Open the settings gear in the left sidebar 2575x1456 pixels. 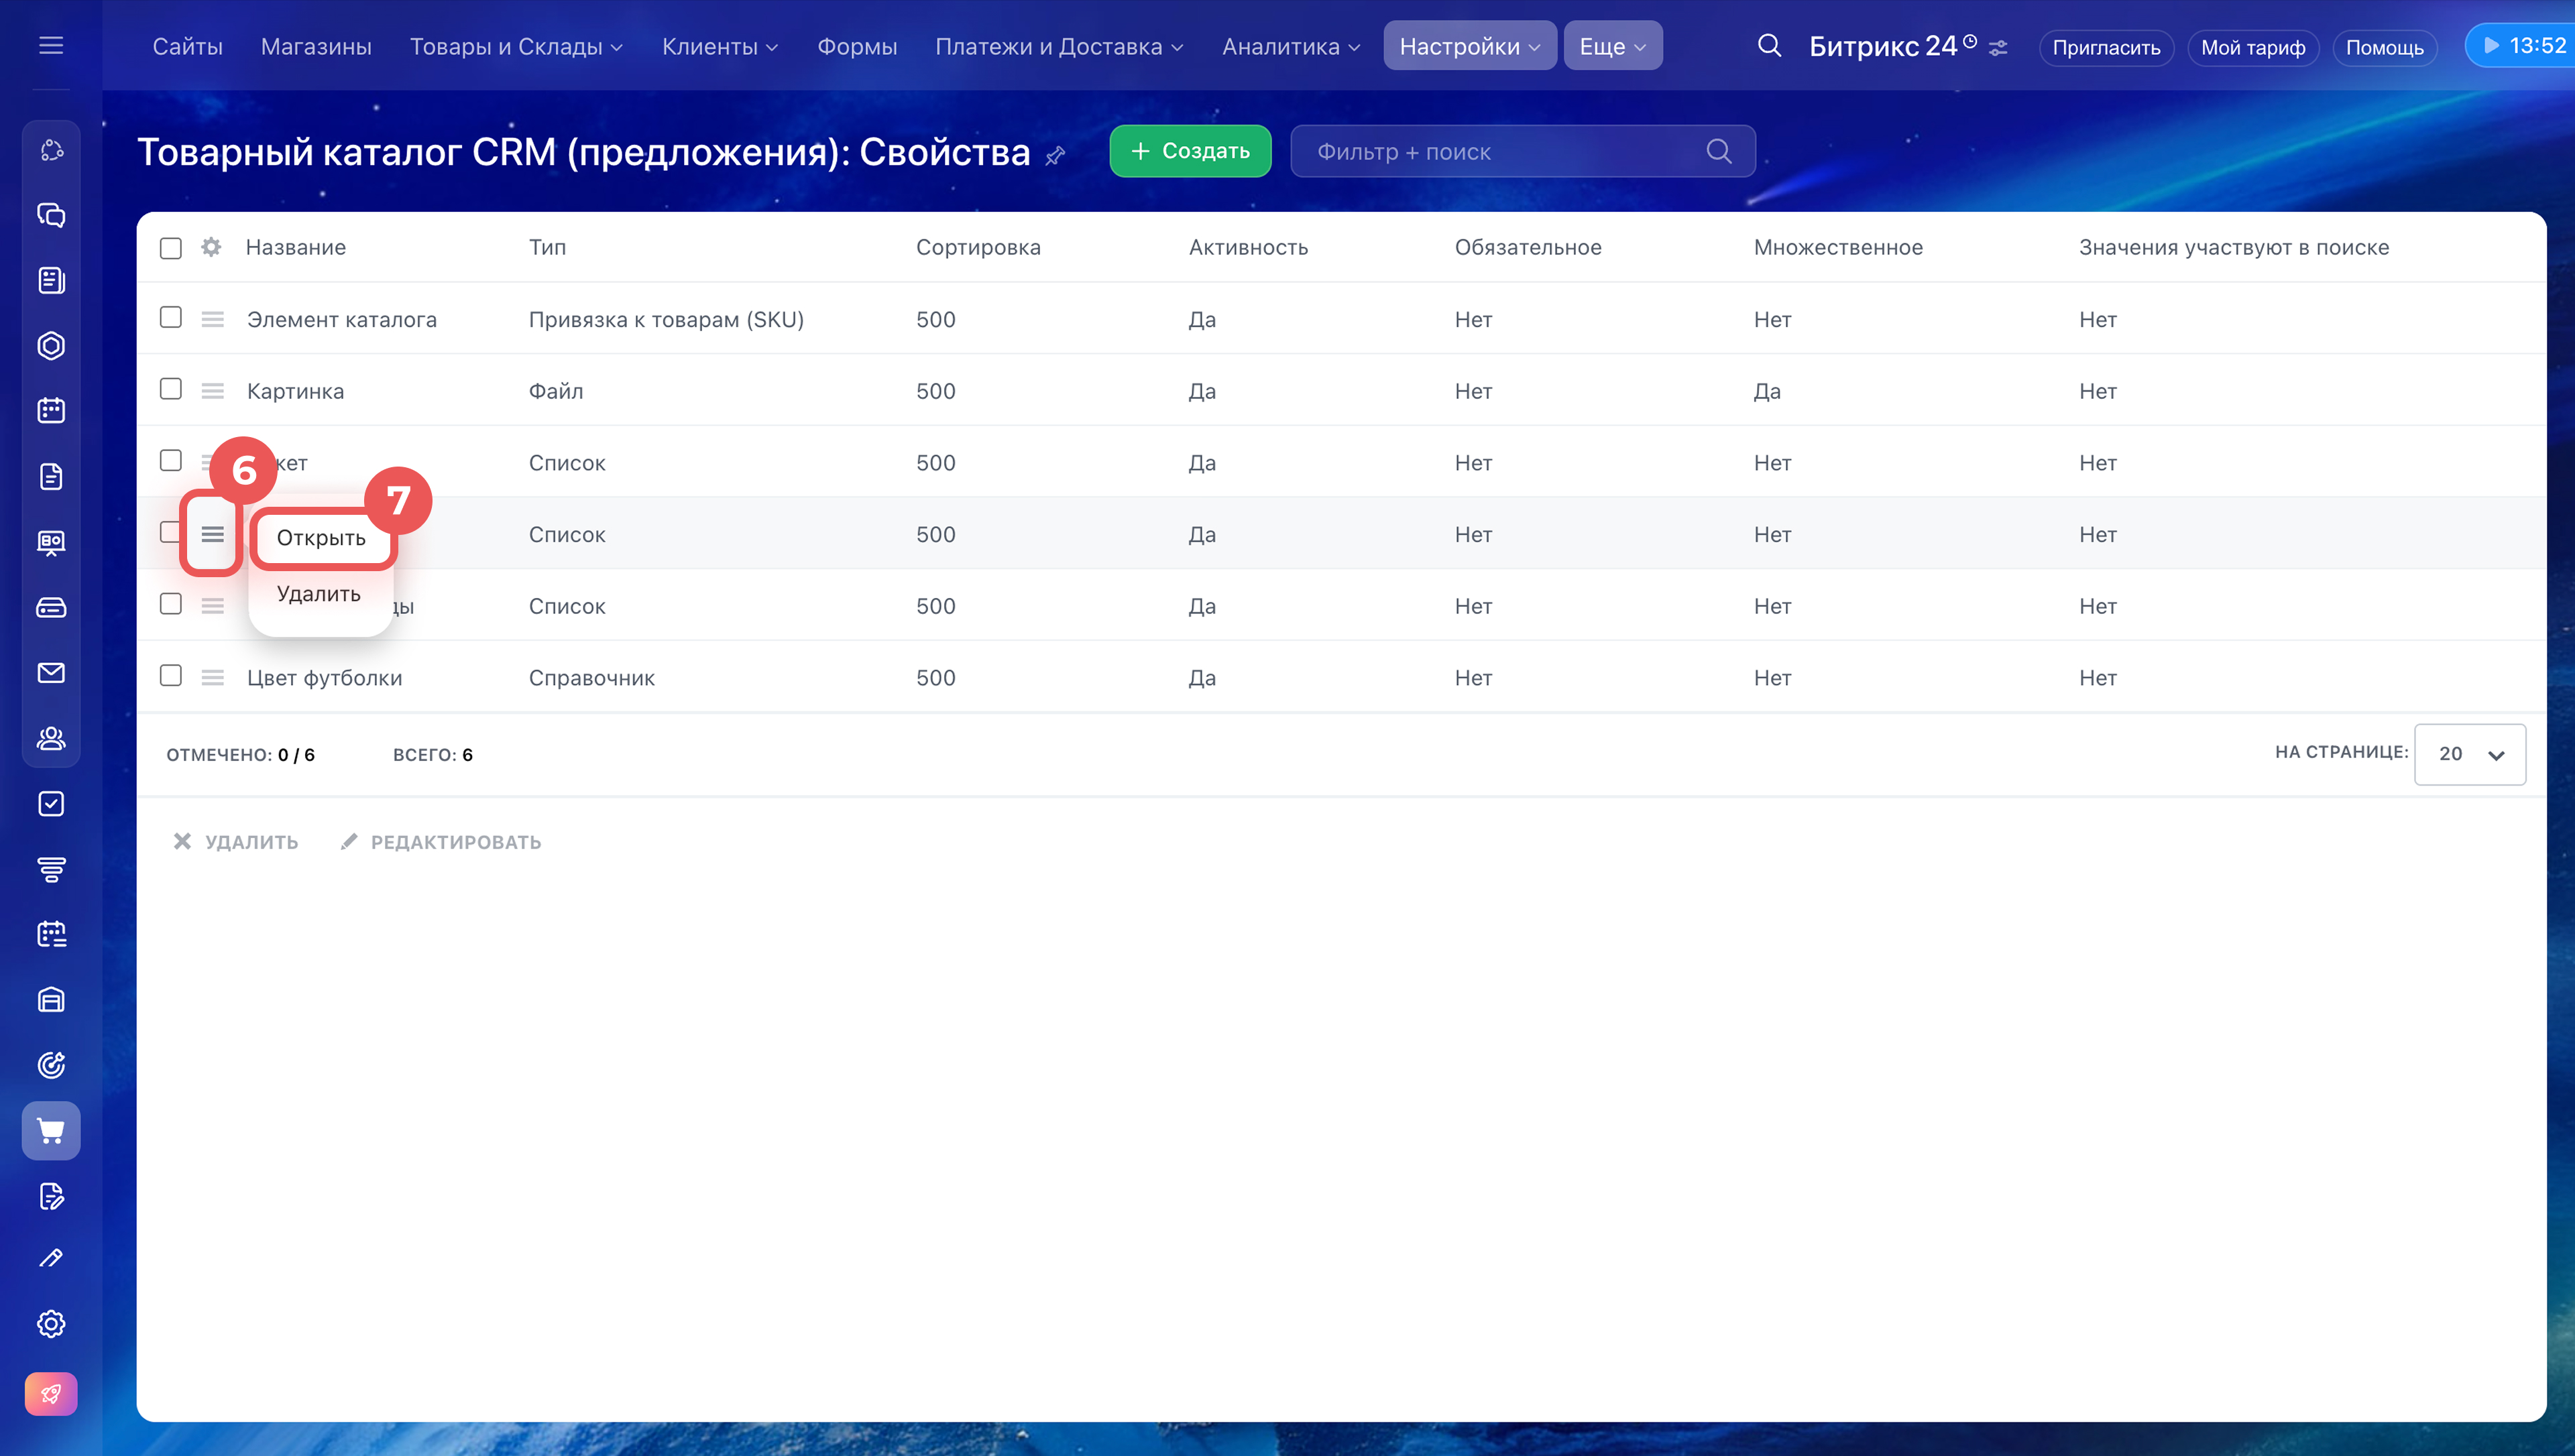[x=51, y=1323]
